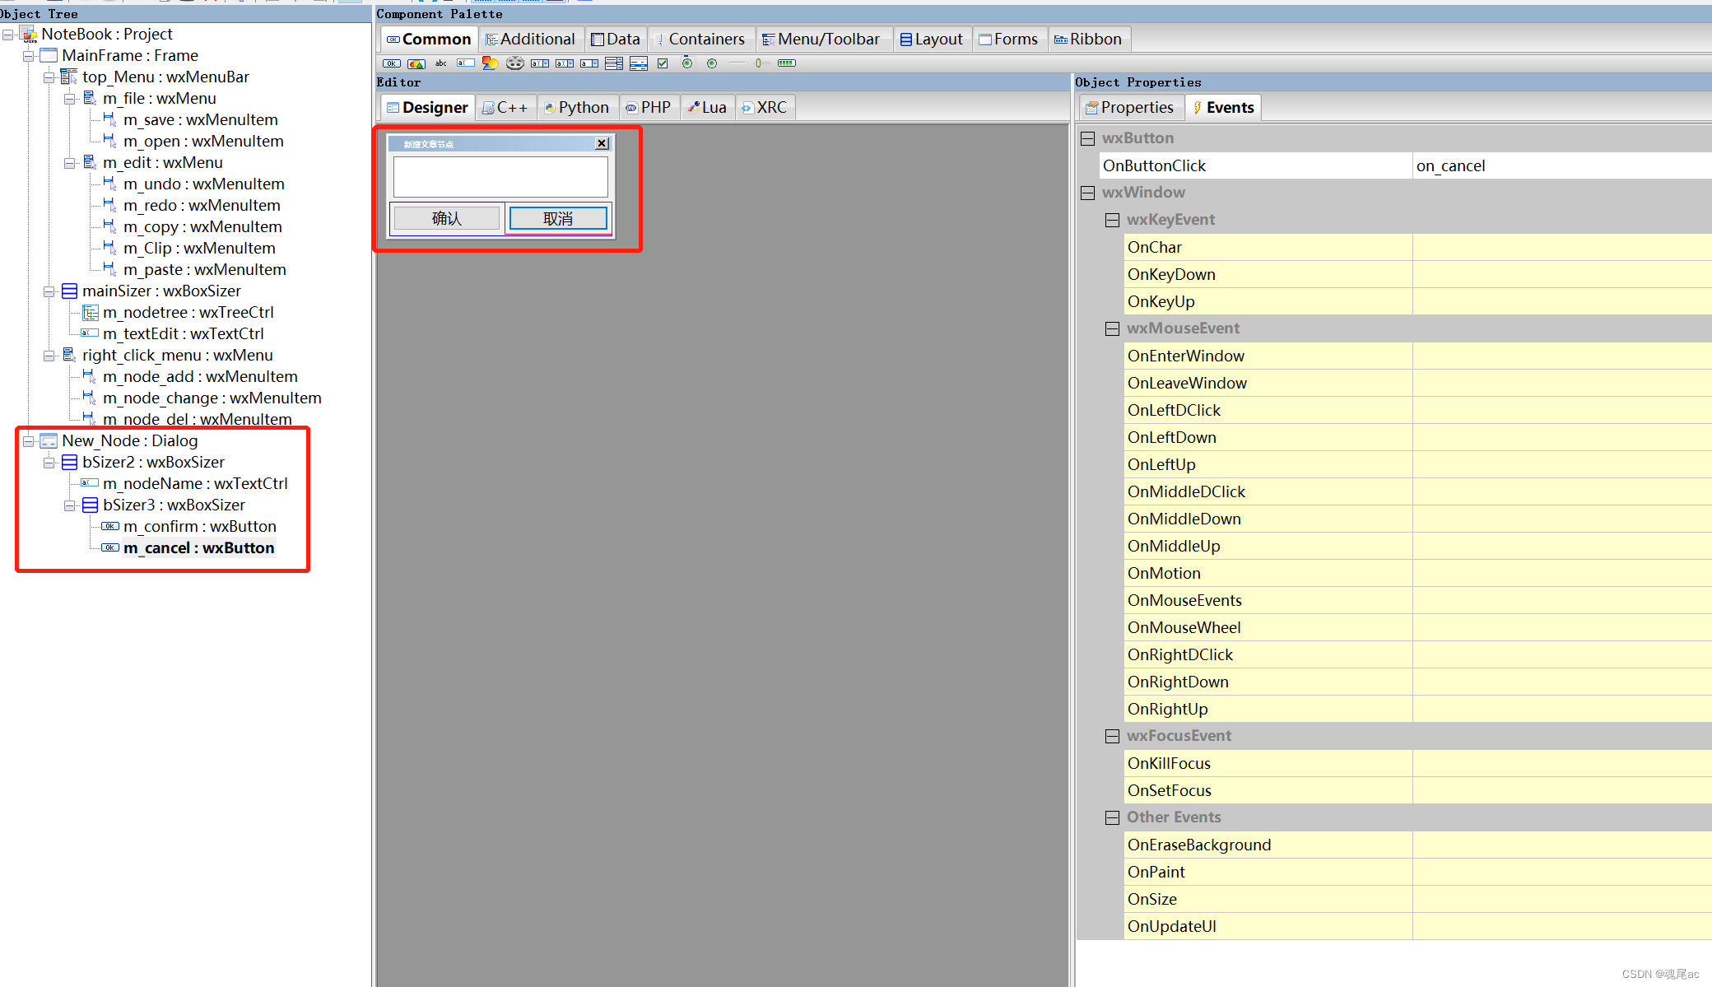
Task: Collapse the wxKeyEvent category
Action: point(1112,220)
